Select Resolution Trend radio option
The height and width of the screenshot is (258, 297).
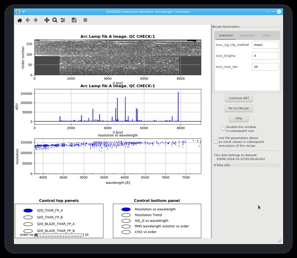pos(126,215)
